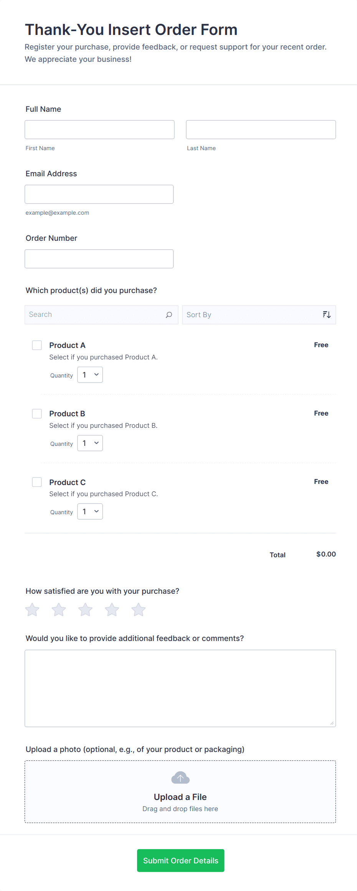Click the Upload a File area
This screenshot has height=891, width=357.
180,797
